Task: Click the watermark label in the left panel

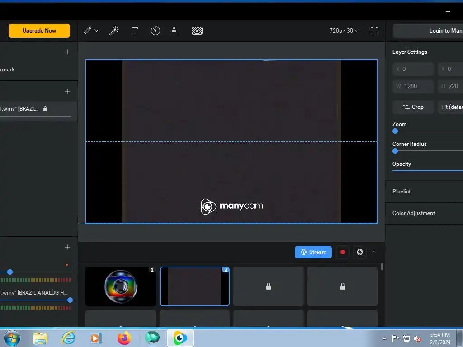Action: tap(7, 70)
